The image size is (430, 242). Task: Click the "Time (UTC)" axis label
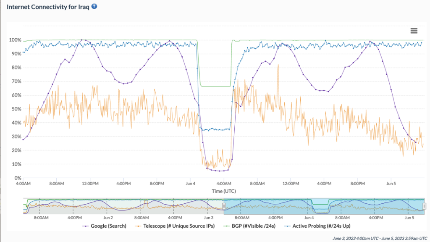[x=224, y=191]
